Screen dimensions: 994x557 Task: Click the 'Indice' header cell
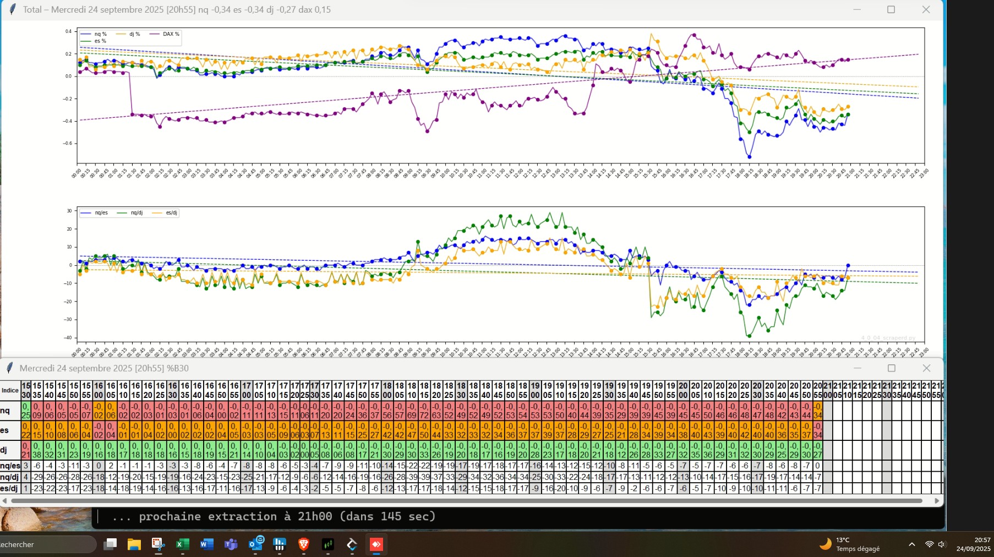[x=10, y=390]
